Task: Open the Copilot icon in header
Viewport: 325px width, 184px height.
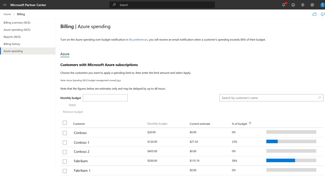Action: [303, 5]
